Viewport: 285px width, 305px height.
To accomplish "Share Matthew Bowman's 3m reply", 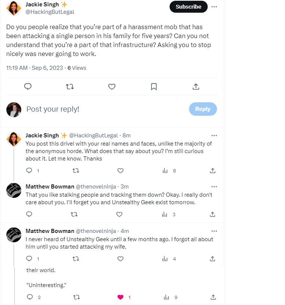I will 213,214.
